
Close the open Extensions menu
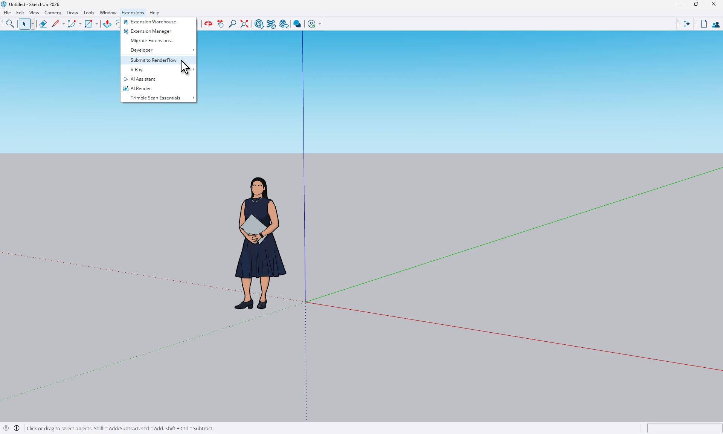pos(133,13)
